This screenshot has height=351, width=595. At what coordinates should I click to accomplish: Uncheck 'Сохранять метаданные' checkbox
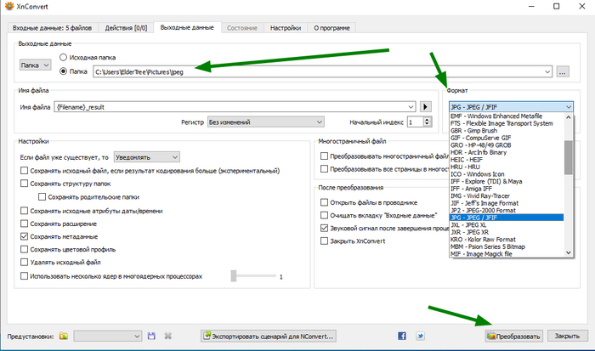[x=24, y=236]
